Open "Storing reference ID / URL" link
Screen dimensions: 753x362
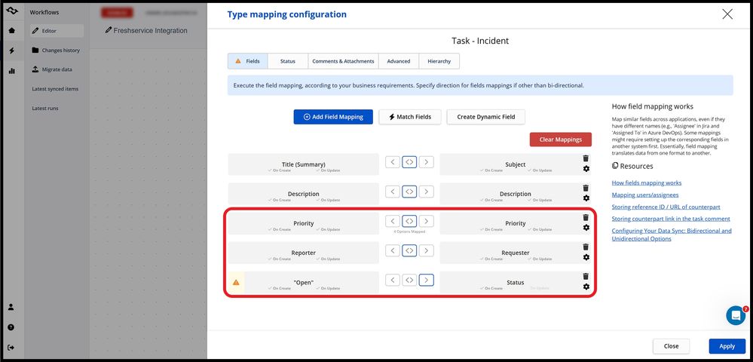pos(666,207)
